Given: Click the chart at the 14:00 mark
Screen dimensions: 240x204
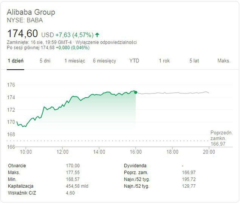Looking at the screenshot, I should click(99, 95).
